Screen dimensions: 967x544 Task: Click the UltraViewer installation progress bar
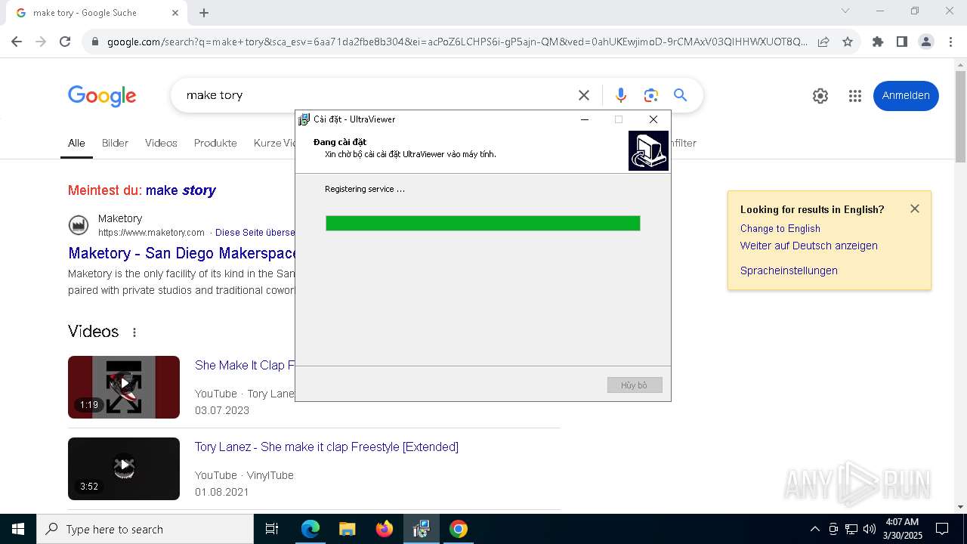click(483, 223)
